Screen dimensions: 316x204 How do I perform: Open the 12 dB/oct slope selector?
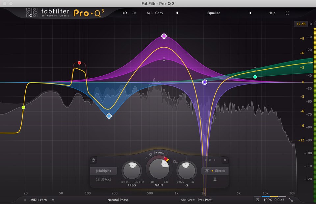pos(103,179)
